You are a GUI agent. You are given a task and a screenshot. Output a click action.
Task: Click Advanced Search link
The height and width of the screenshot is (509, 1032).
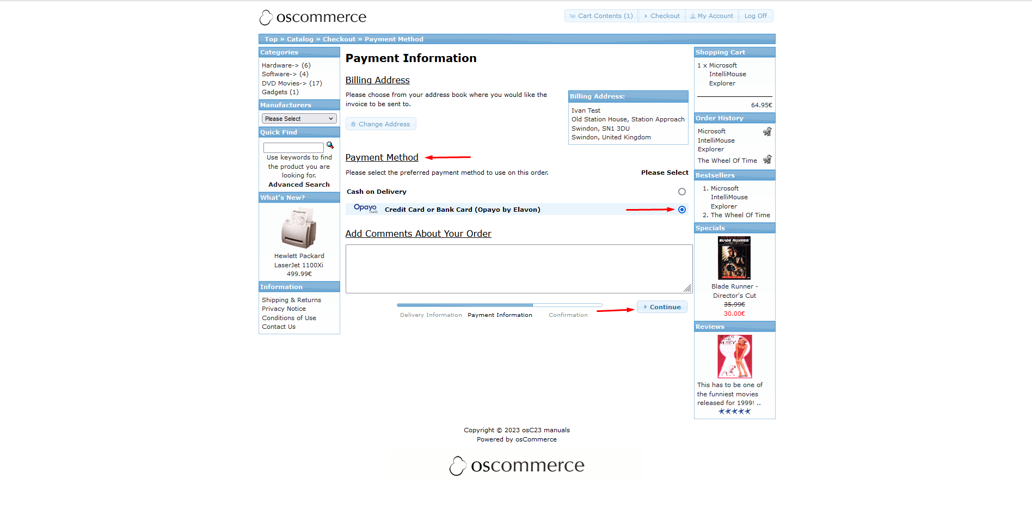pyautogui.click(x=299, y=185)
